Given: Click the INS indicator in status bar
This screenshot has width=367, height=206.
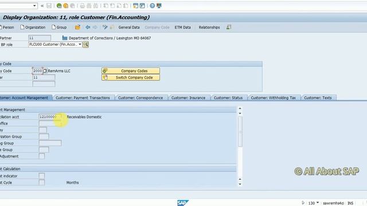Looking at the screenshot, I should [x=350, y=203].
